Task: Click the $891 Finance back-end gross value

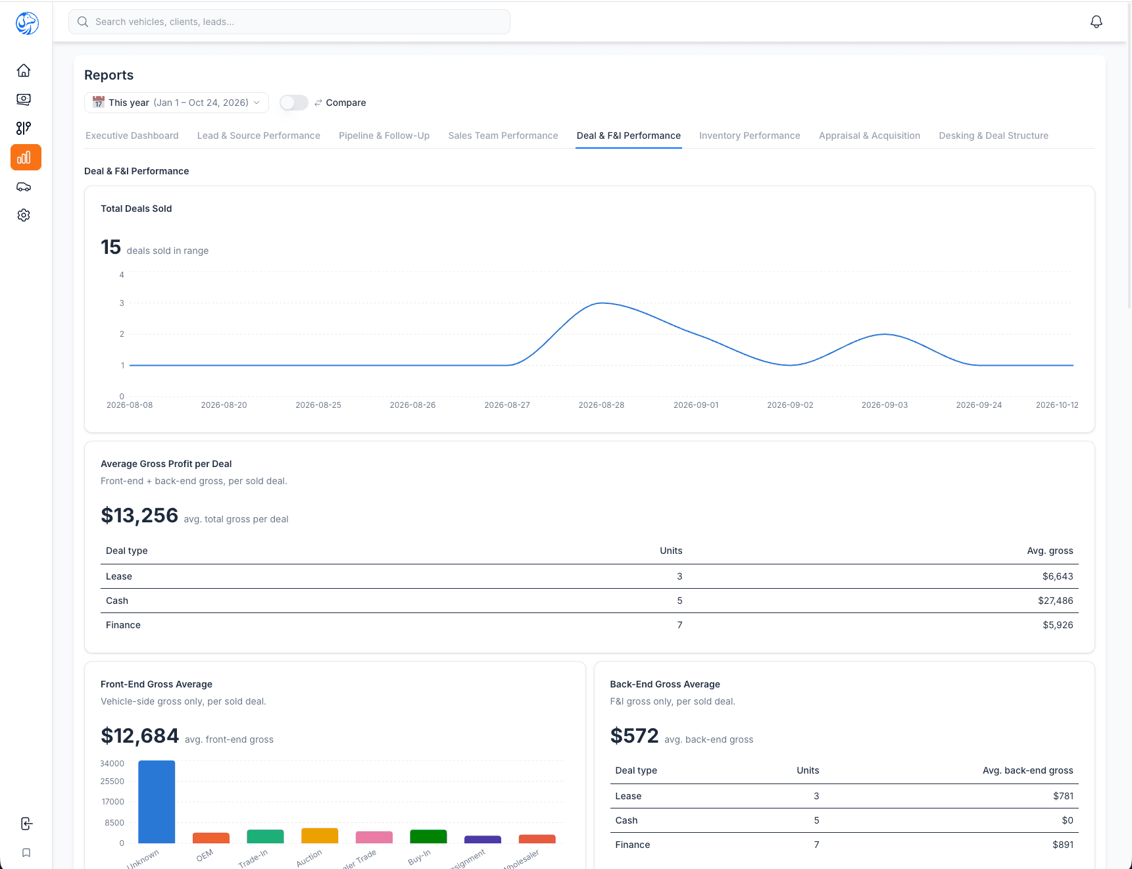Action: [x=1063, y=845]
